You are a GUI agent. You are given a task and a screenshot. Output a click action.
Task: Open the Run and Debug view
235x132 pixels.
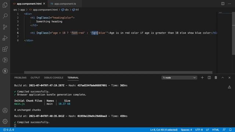[5, 38]
